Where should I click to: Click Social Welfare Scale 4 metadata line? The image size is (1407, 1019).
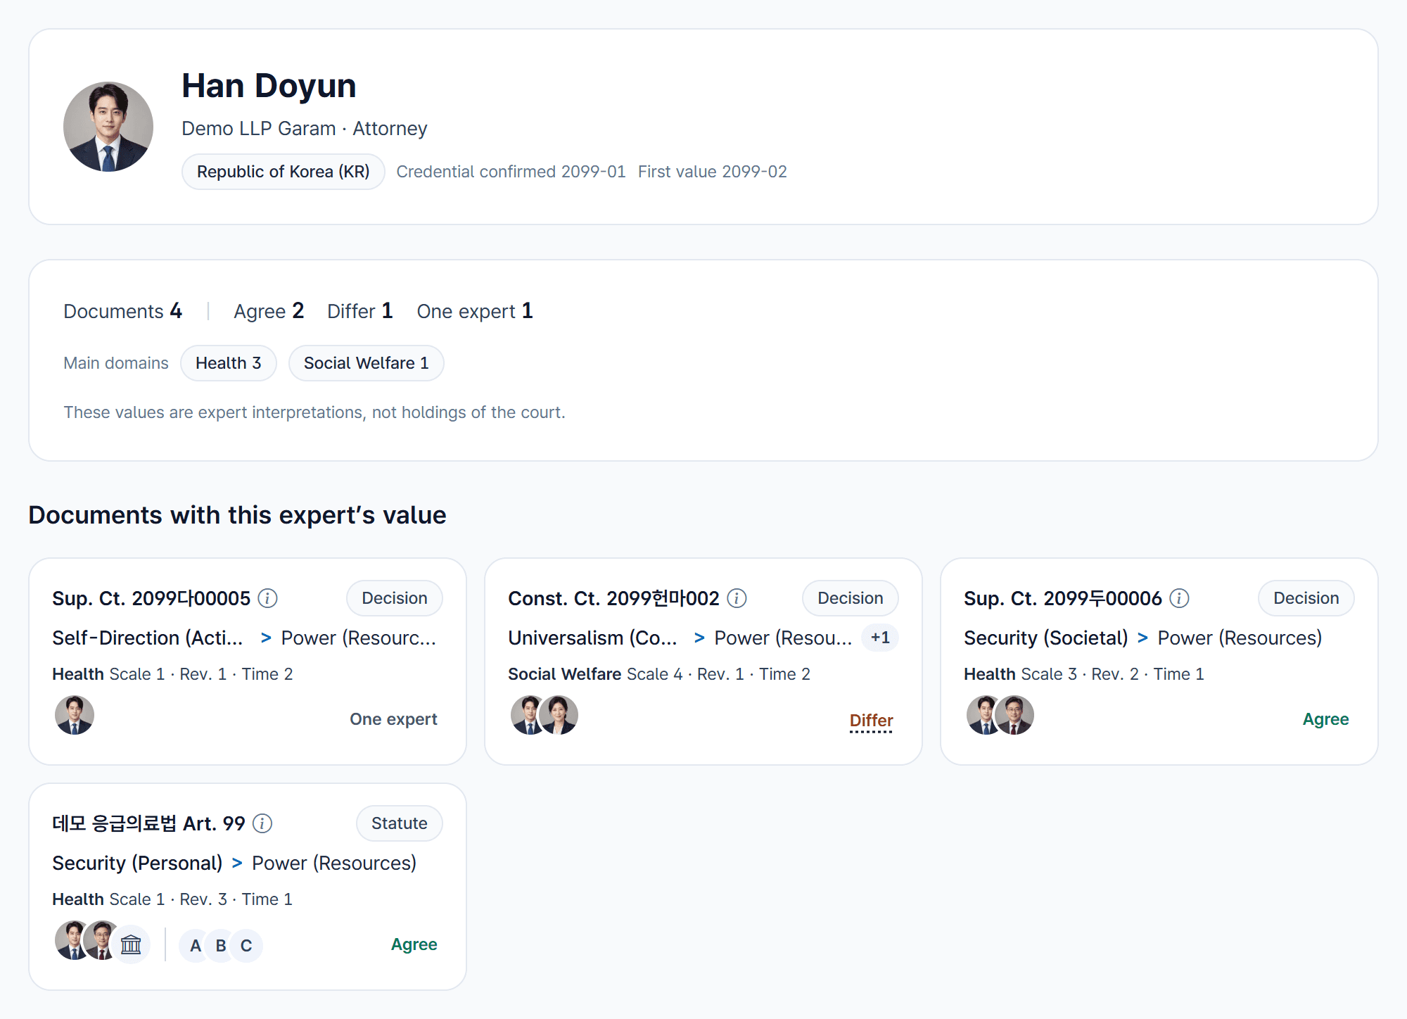(659, 674)
